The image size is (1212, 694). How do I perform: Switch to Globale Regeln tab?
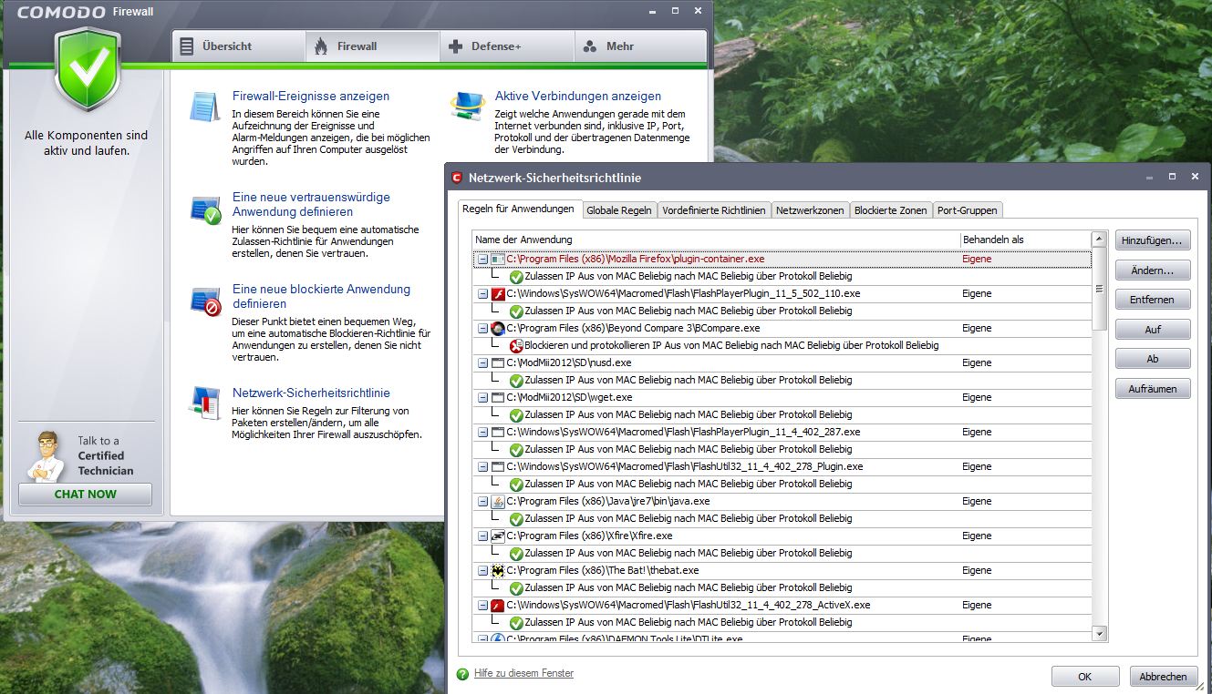(619, 210)
